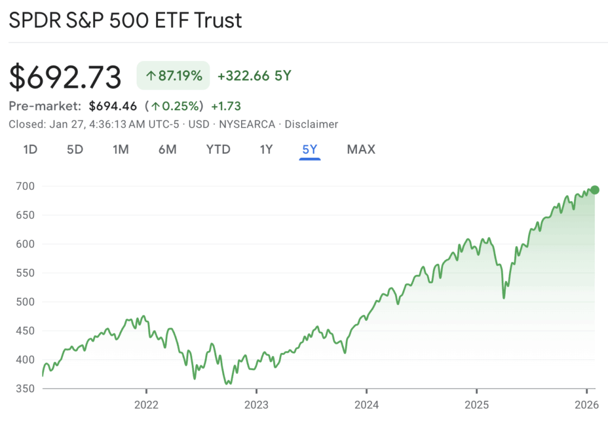Click the pre-market price $694.46
This screenshot has width=608, height=423.
[x=113, y=107]
